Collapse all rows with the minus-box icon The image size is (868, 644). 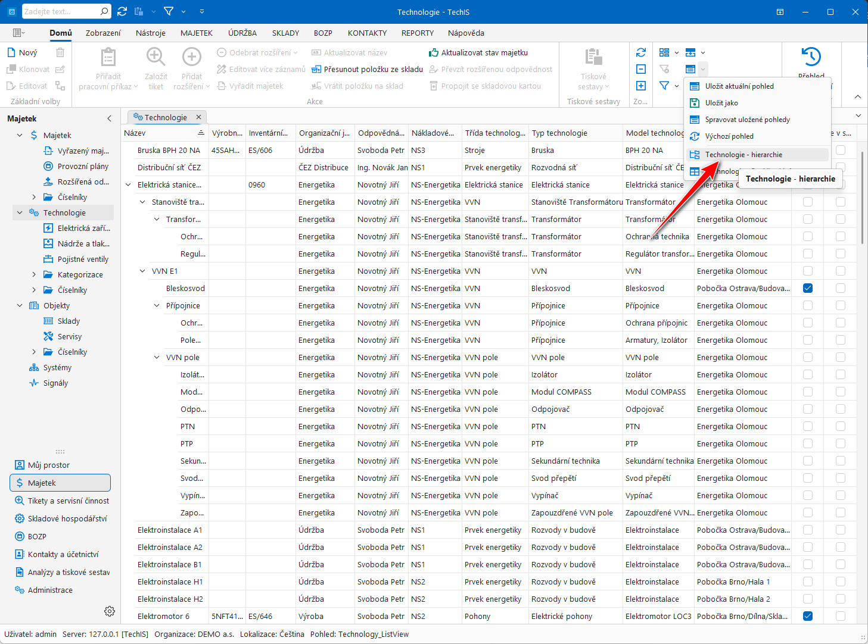(641, 69)
